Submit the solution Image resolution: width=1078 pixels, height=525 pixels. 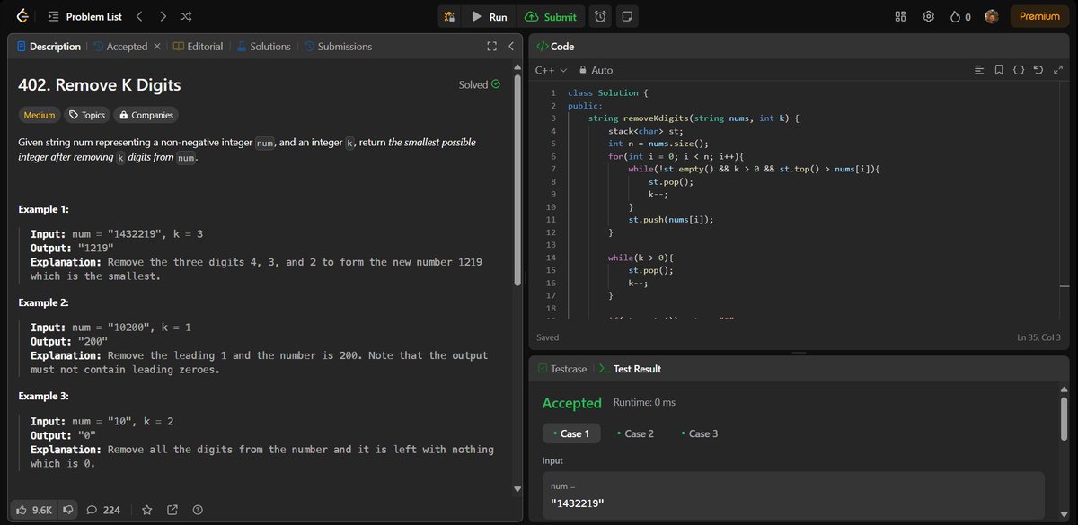tap(551, 16)
